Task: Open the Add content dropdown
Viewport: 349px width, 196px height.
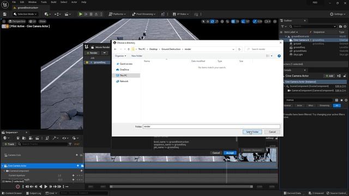Action: [x=47, y=14]
